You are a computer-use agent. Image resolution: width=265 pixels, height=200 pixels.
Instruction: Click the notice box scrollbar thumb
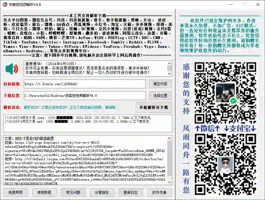coord(169,68)
